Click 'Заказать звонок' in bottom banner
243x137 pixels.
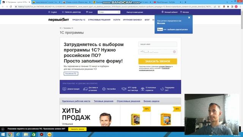[77, 129]
